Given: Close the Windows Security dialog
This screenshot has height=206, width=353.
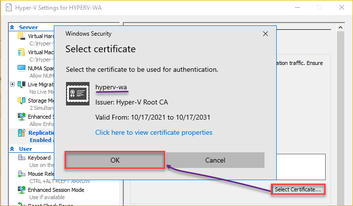Looking at the screenshot, I should 265,34.
